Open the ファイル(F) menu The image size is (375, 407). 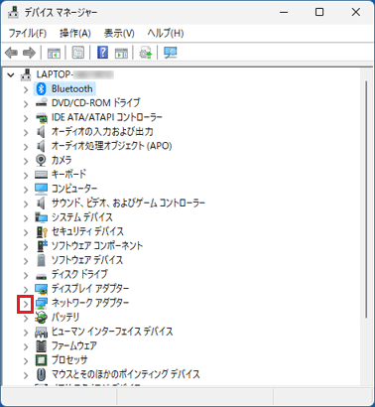(28, 33)
